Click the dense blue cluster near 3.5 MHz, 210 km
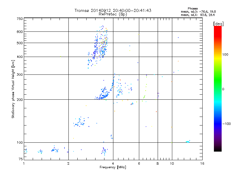Screen dimensions: 238x178 (x=104, y=95)
